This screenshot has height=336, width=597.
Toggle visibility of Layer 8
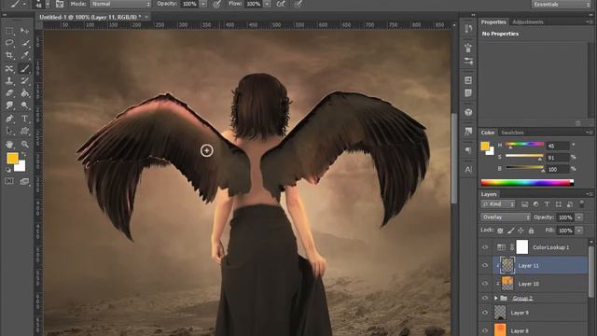485,330
